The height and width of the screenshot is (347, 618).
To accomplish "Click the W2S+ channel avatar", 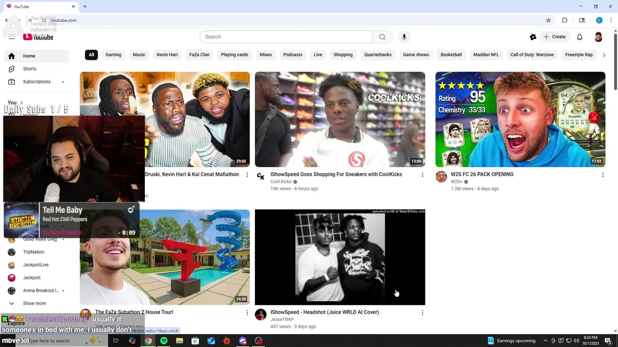I will (441, 177).
